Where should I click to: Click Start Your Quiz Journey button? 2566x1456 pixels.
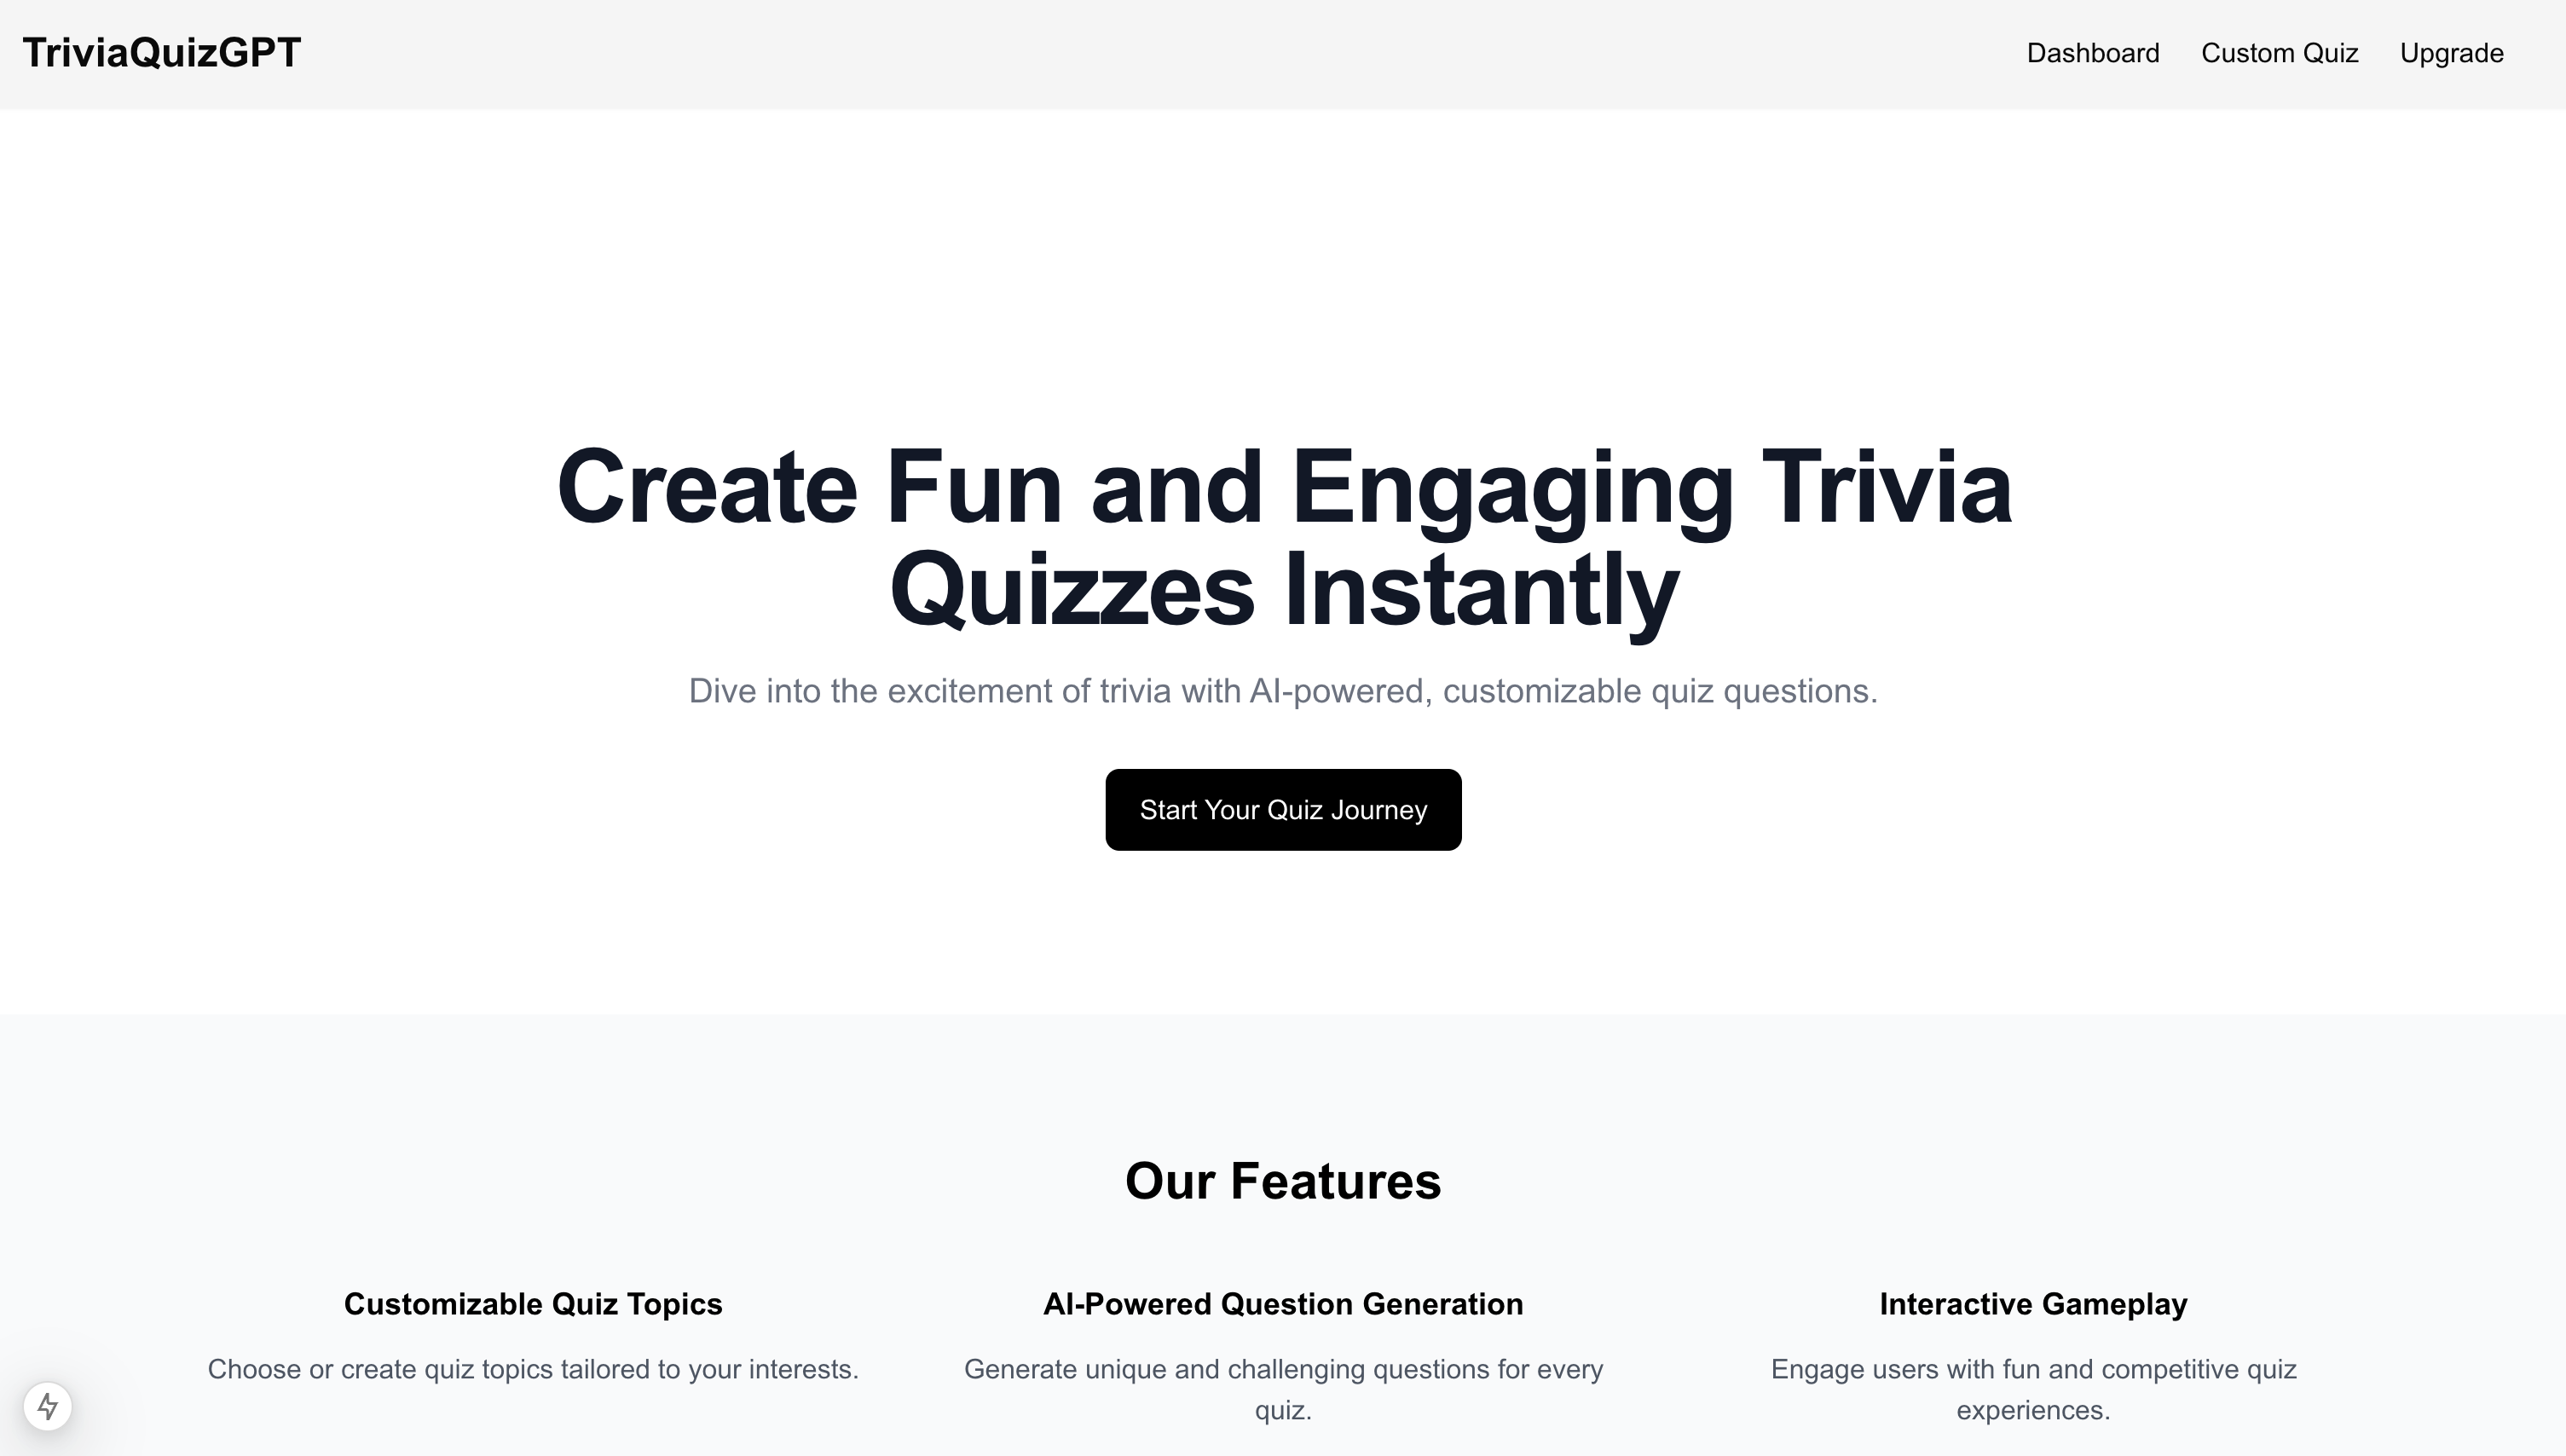[x=1283, y=809]
